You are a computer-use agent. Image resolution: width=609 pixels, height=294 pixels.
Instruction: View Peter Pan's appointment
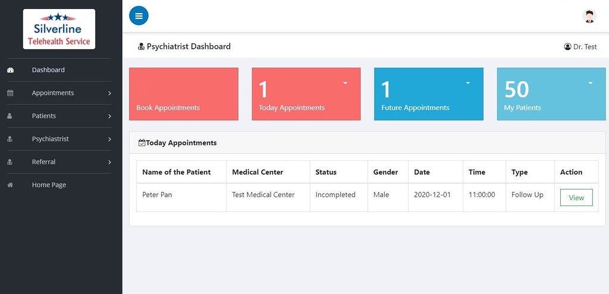coord(576,198)
